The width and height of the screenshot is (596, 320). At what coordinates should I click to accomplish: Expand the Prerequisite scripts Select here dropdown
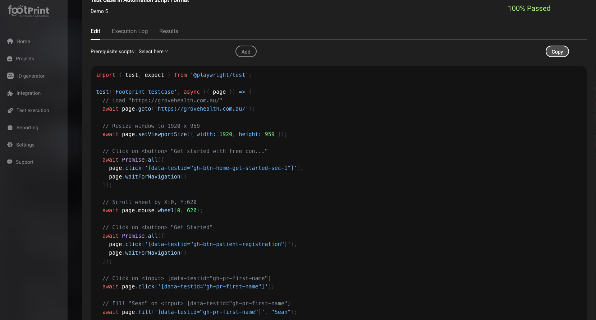(x=153, y=51)
